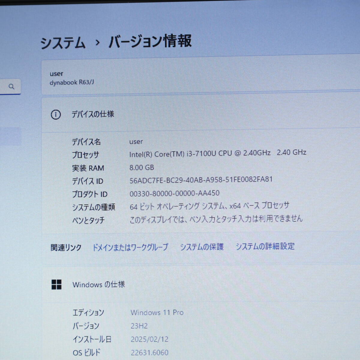The height and width of the screenshot is (360, 360).
Task: Select version value 23H2
Action: (x=139, y=326)
